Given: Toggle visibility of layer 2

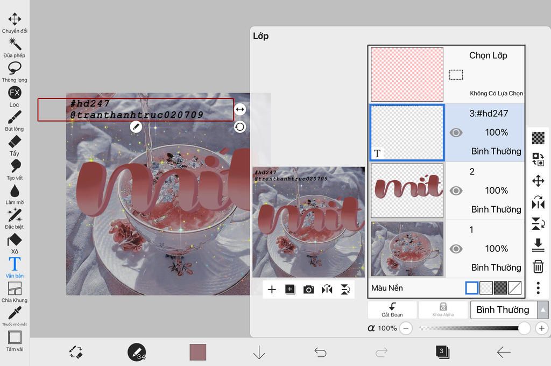Looking at the screenshot, I should (456, 191).
